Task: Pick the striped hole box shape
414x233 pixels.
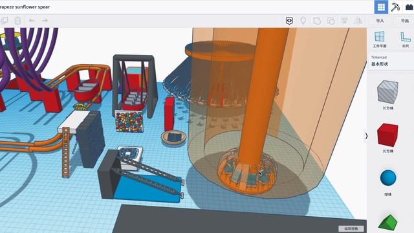Action: [387, 92]
